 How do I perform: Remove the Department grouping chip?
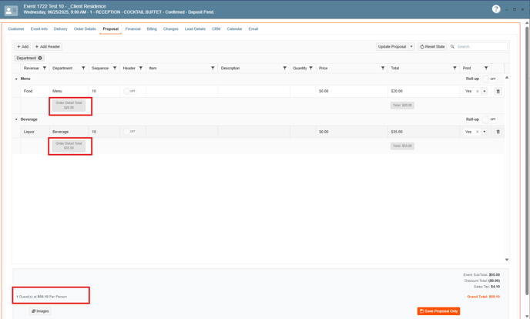[40, 58]
